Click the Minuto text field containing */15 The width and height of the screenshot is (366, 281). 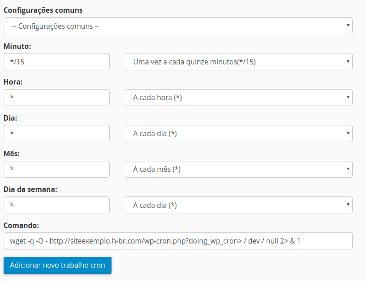click(x=57, y=62)
